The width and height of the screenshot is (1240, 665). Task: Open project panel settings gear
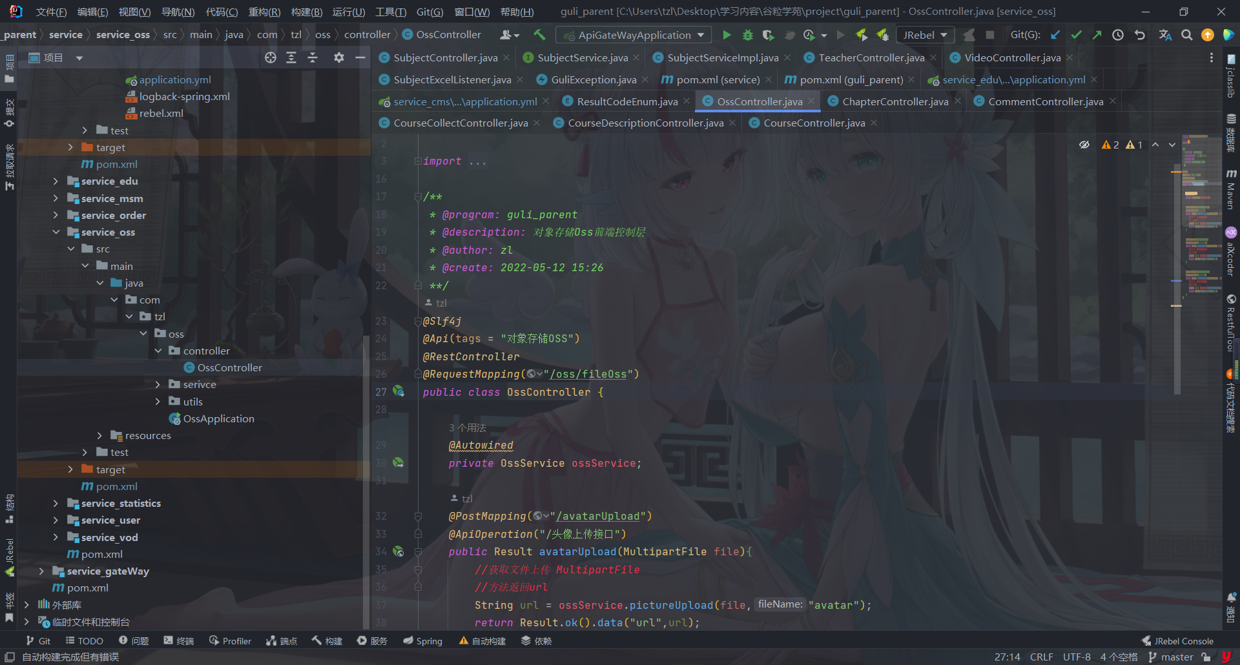pyautogui.click(x=339, y=57)
